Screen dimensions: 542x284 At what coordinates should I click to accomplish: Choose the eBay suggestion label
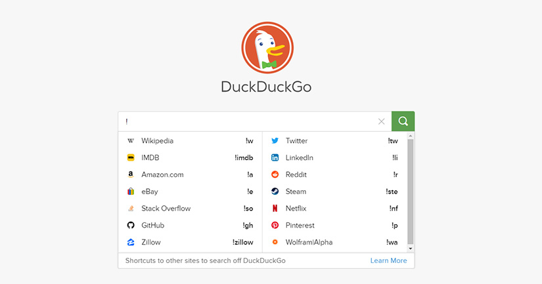coord(150,192)
